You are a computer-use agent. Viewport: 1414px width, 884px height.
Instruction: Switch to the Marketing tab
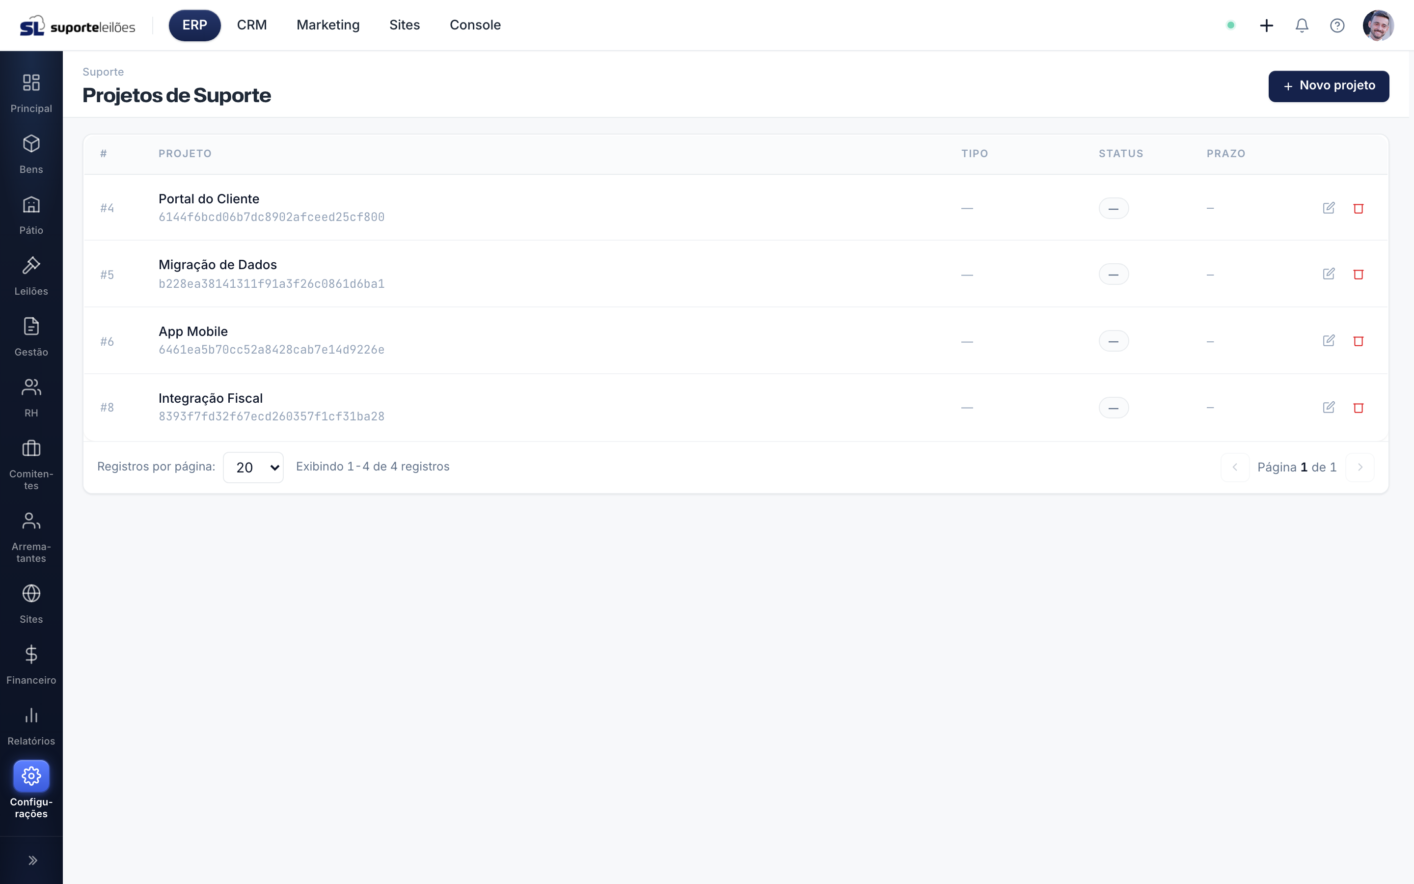pyautogui.click(x=328, y=25)
